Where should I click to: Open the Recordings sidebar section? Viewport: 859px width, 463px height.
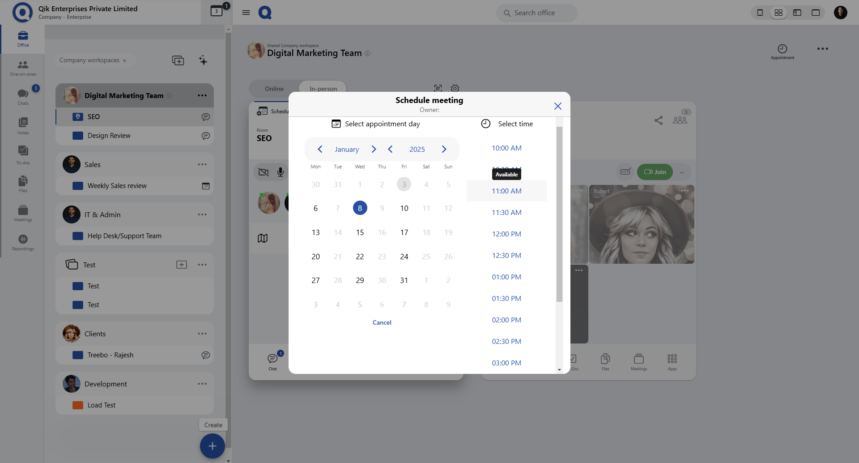[x=23, y=242]
